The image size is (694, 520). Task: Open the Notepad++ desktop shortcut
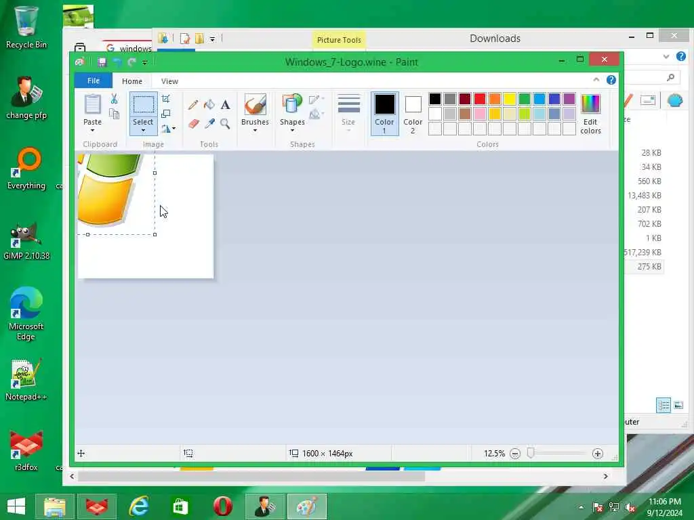click(x=26, y=381)
